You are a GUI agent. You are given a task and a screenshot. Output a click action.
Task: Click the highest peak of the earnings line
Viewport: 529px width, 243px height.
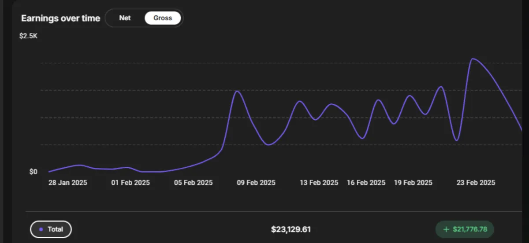(473, 59)
